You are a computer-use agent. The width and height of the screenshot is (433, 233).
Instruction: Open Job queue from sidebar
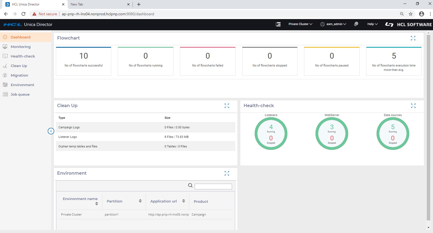[x=20, y=94]
